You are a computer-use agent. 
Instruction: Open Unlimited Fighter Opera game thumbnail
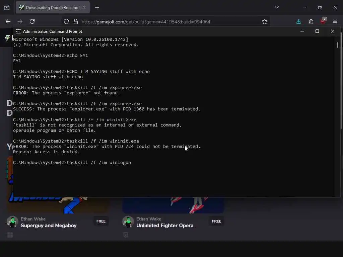(x=173, y=205)
